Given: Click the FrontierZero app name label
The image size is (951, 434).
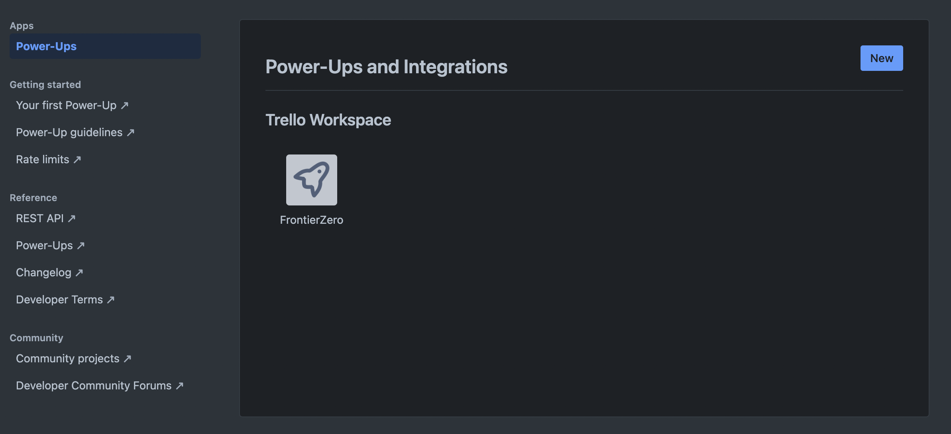Looking at the screenshot, I should pos(311,220).
